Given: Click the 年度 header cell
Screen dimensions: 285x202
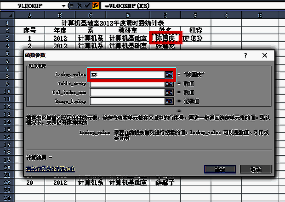Looking at the screenshot, I should tap(60, 30).
